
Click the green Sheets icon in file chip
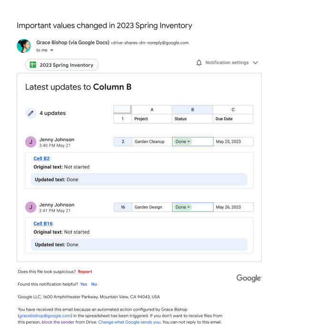[33, 65]
